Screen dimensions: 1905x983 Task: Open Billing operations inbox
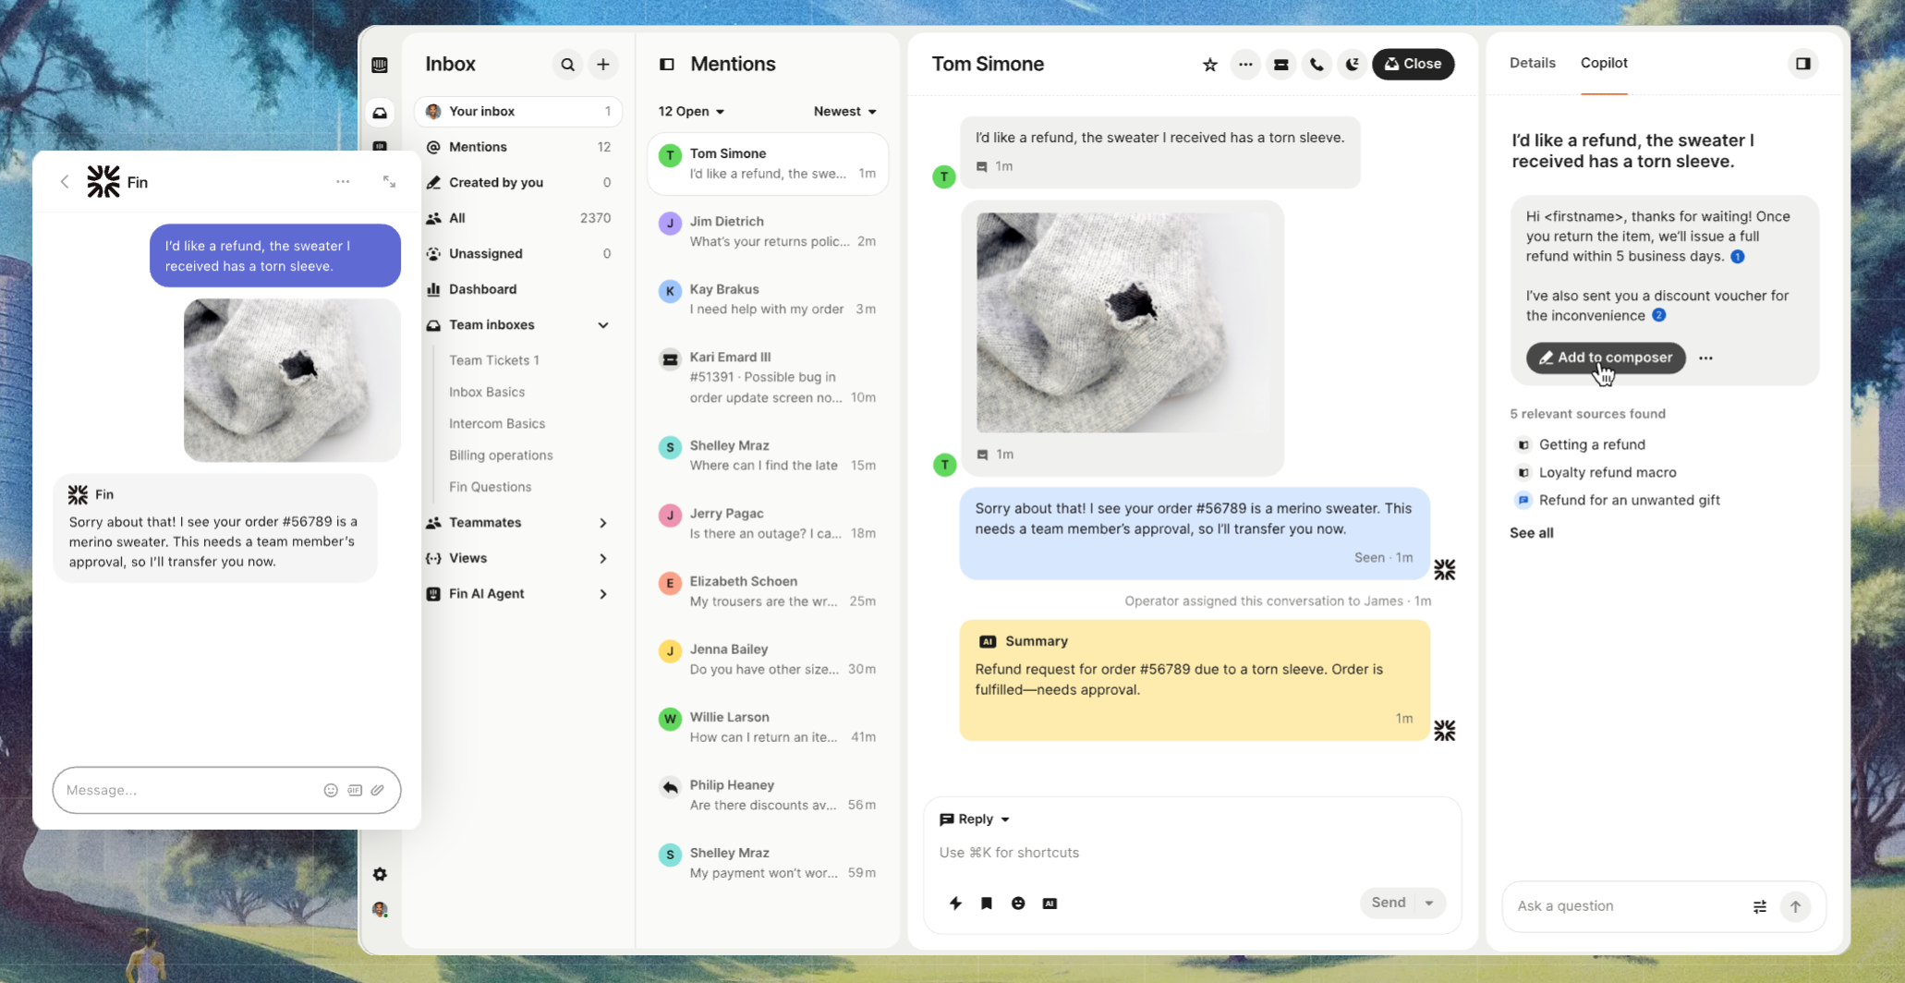(501, 455)
